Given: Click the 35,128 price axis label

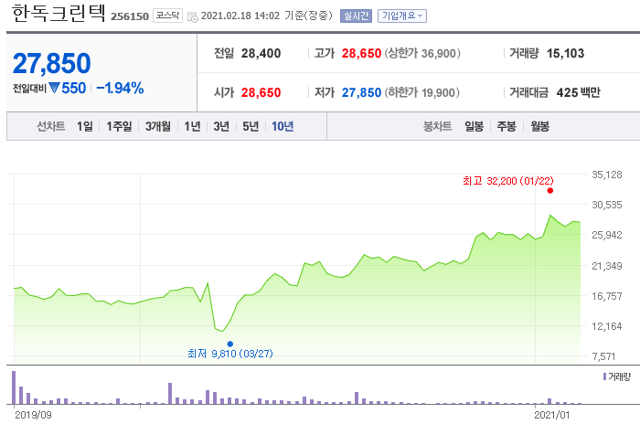Looking at the screenshot, I should click(x=607, y=175).
